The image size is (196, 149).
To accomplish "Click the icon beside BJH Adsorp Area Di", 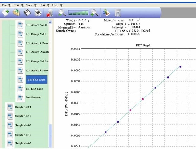I will tap(20, 52).
